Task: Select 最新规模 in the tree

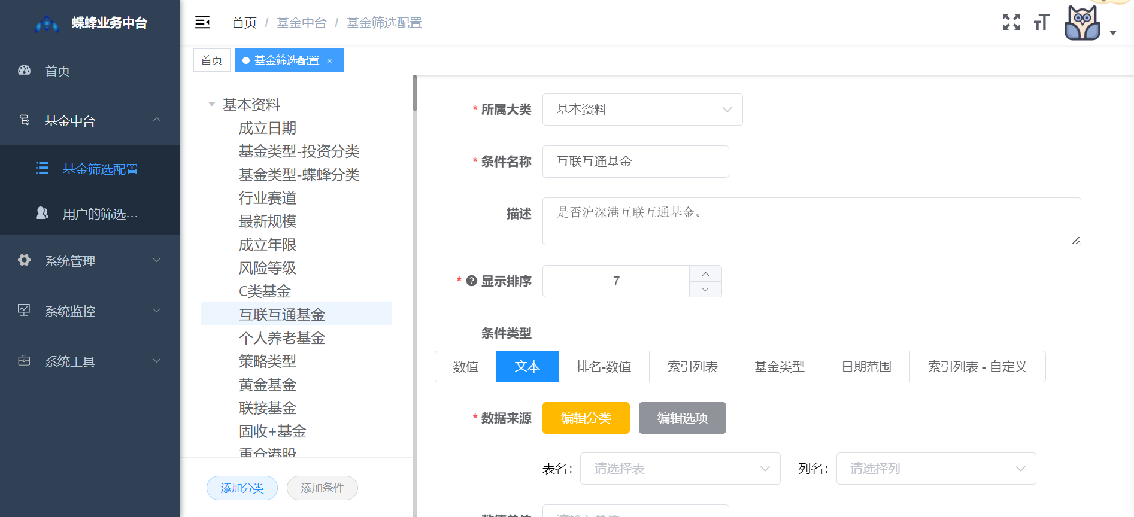Action: coord(268,221)
